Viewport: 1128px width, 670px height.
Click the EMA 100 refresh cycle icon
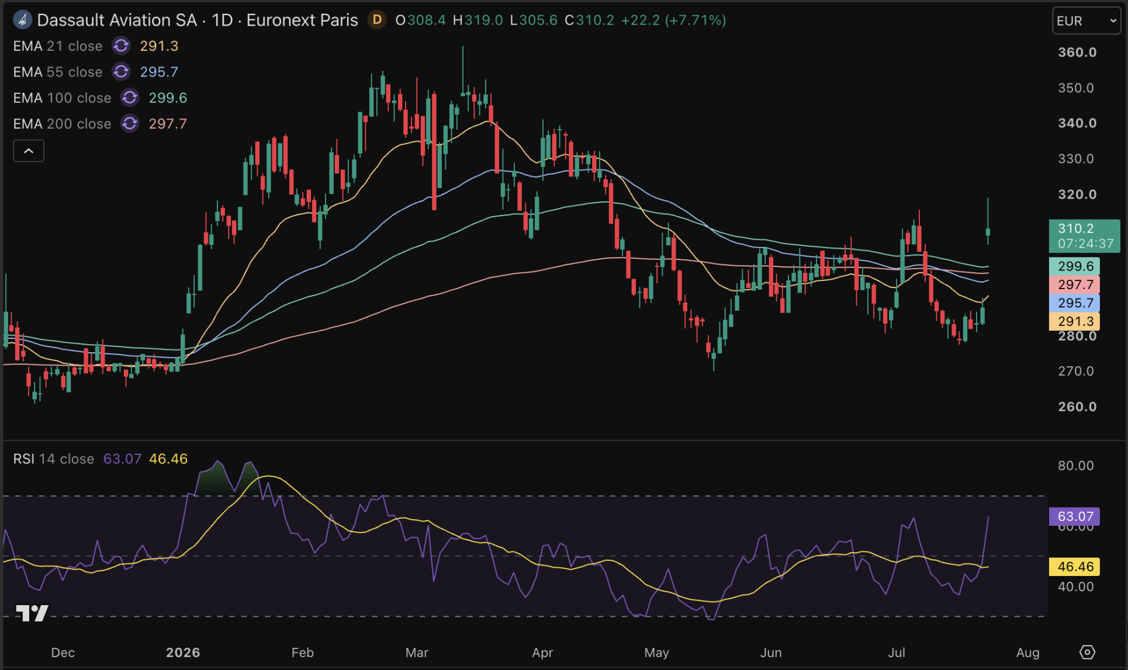coord(130,98)
